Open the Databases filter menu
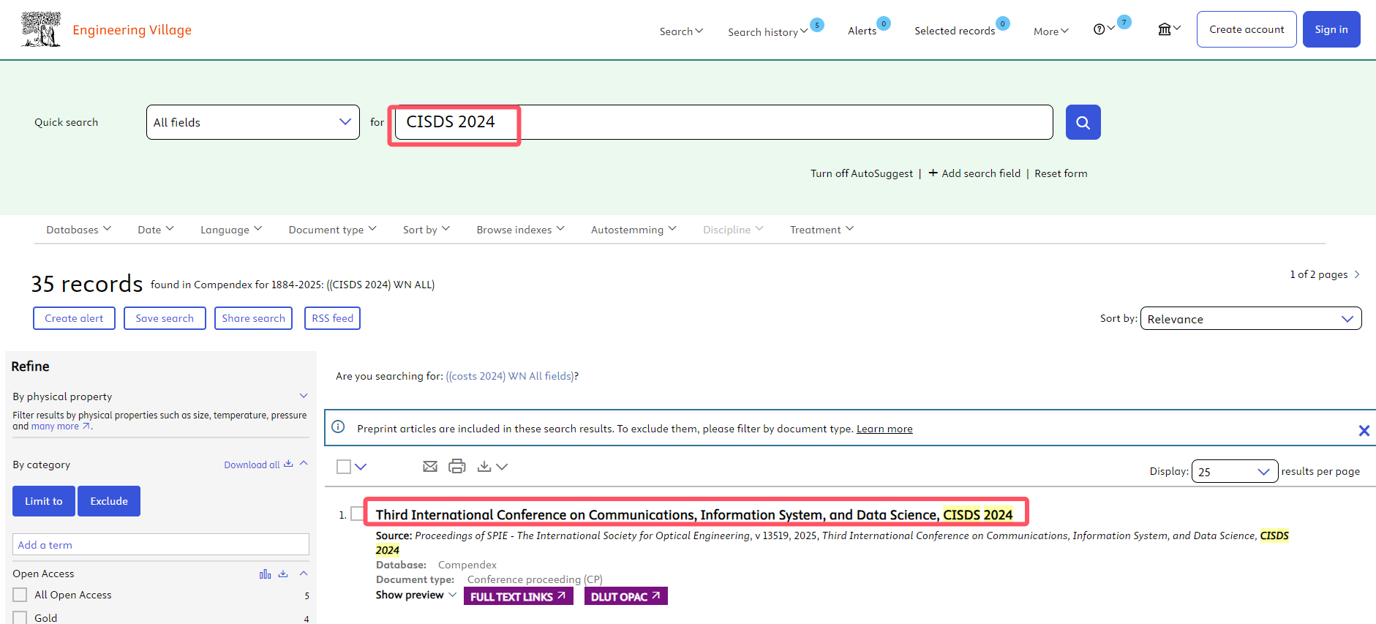Image resolution: width=1376 pixels, height=624 pixels. point(79,230)
